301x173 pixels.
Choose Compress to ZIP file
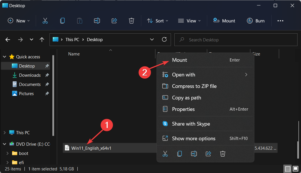tap(194, 86)
